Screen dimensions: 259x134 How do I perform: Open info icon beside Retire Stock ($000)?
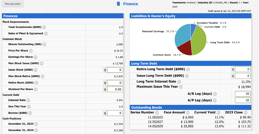[x=36, y=83]
